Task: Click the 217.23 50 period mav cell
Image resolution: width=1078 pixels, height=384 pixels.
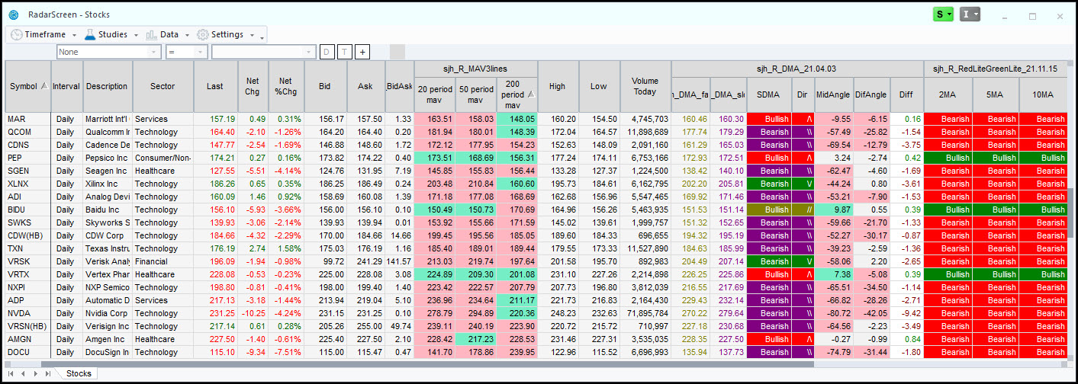Action: [476, 339]
